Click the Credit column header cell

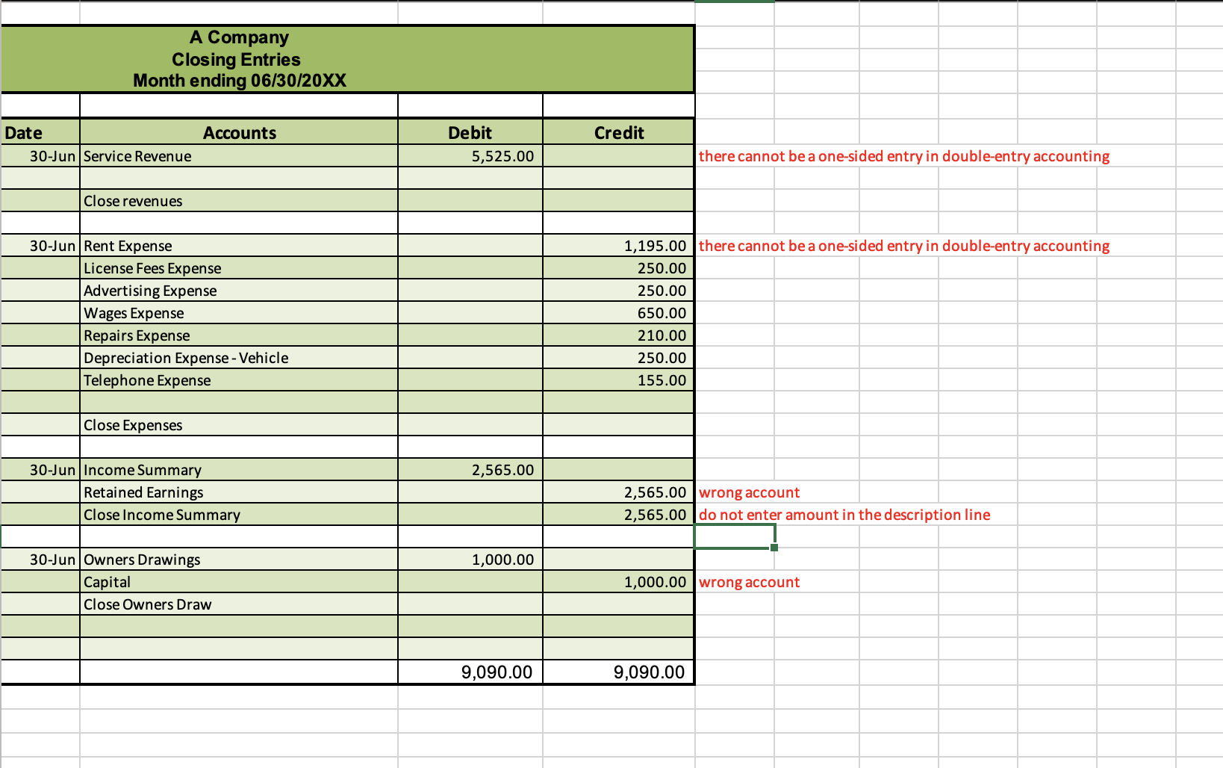(x=618, y=132)
